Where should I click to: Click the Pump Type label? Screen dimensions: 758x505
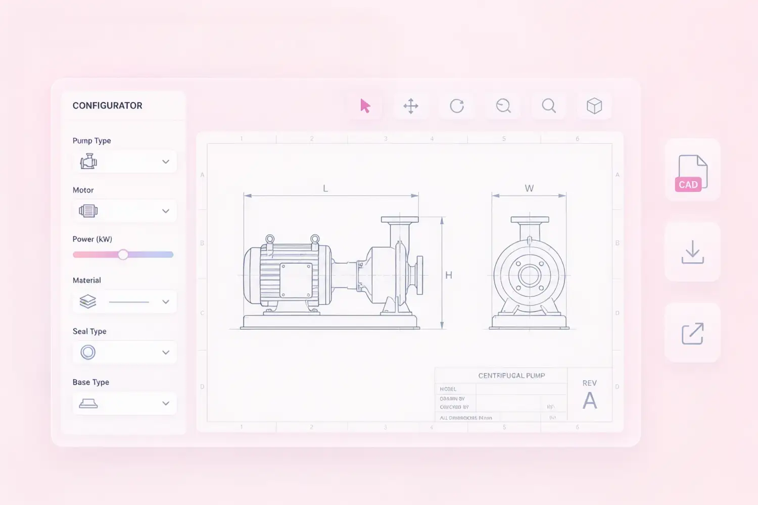click(x=91, y=140)
